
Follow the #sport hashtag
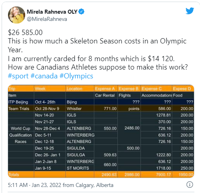pyautogui.click(x=18, y=76)
